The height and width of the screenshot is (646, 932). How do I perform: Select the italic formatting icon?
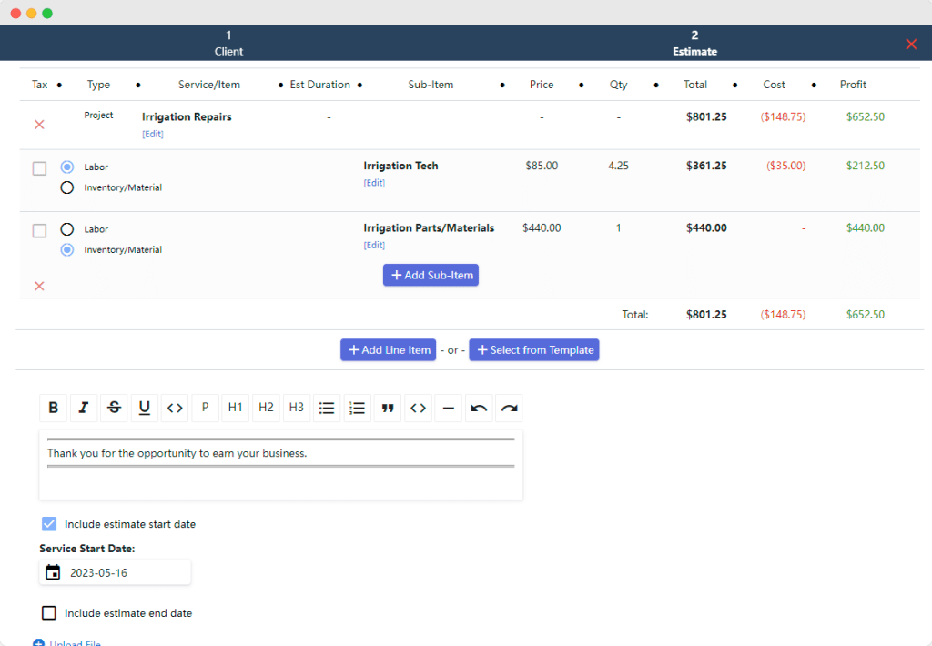click(83, 408)
